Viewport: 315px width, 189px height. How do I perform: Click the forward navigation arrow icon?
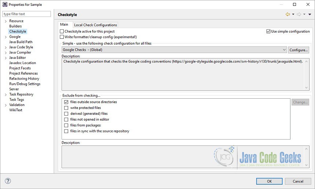(299, 14)
